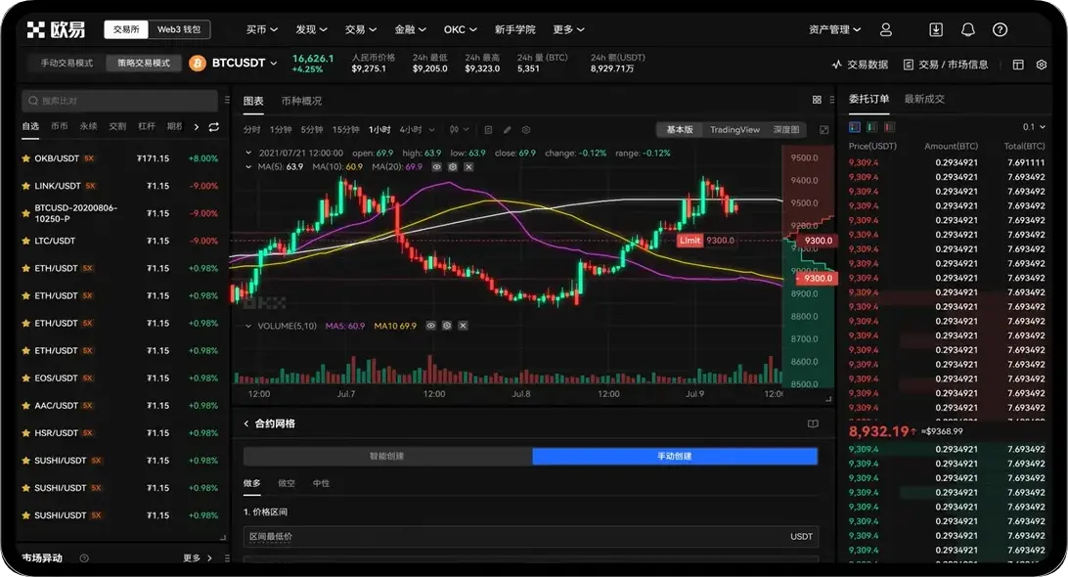This screenshot has width=1068, height=577.
Task: Show sell orders only in order book
Action: 890,127
